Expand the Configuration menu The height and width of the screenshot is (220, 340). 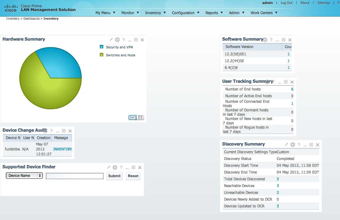(x=186, y=13)
